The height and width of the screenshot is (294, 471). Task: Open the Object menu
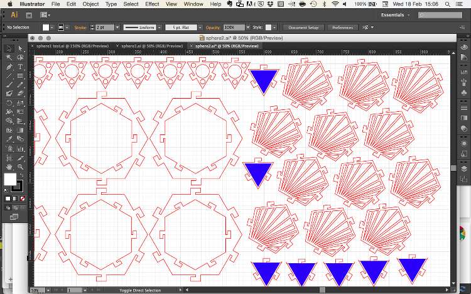click(90, 4)
